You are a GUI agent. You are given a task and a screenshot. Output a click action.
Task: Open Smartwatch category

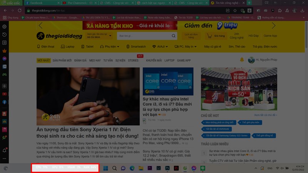tap(136, 47)
